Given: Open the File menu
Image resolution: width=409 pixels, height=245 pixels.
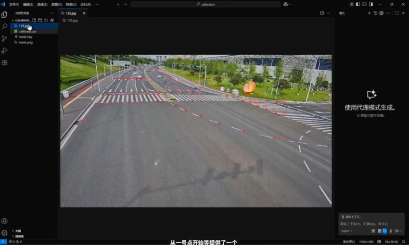Looking at the screenshot, I should point(14,4).
